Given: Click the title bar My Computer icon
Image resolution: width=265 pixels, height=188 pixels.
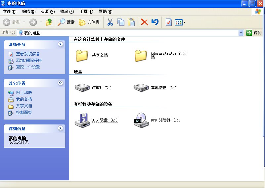Looking at the screenshot, I should (x=3, y=3).
